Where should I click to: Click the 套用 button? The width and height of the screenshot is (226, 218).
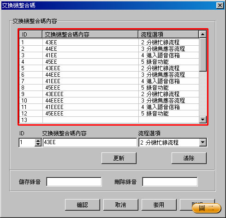point(159,205)
